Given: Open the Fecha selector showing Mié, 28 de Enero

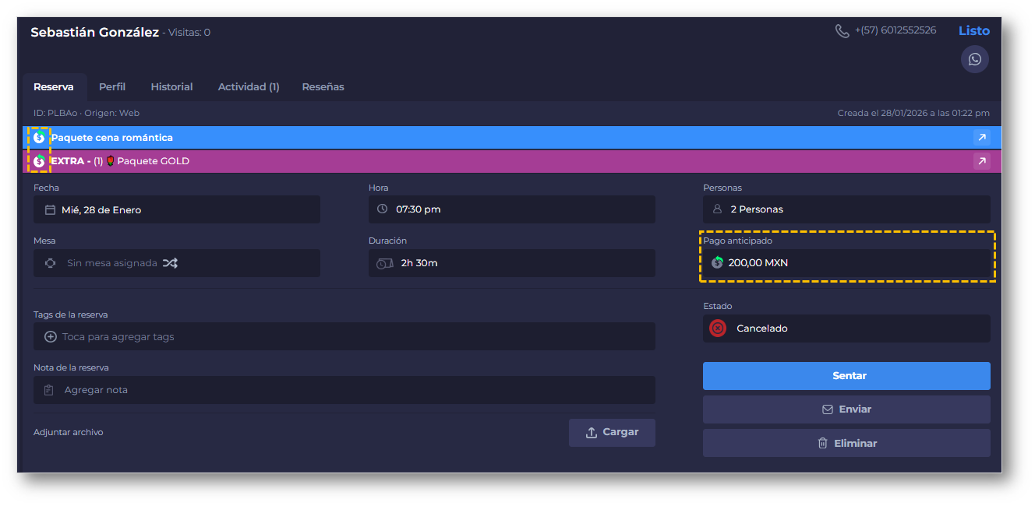Looking at the screenshot, I should click(x=177, y=209).
